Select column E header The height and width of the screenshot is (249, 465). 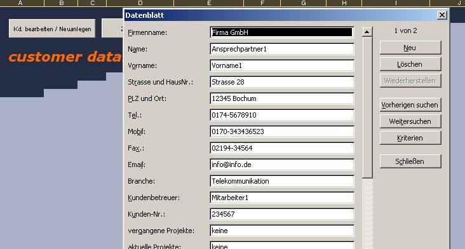click(209, 3)
